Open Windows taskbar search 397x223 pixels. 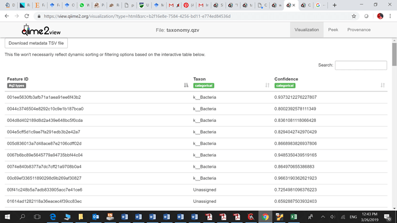pos(22,217)
